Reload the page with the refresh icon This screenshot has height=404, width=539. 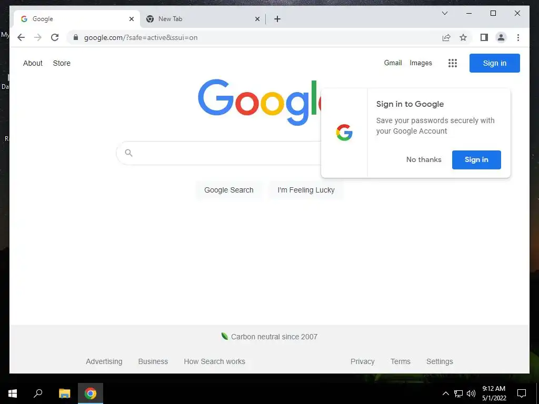[x=55, y=37]
